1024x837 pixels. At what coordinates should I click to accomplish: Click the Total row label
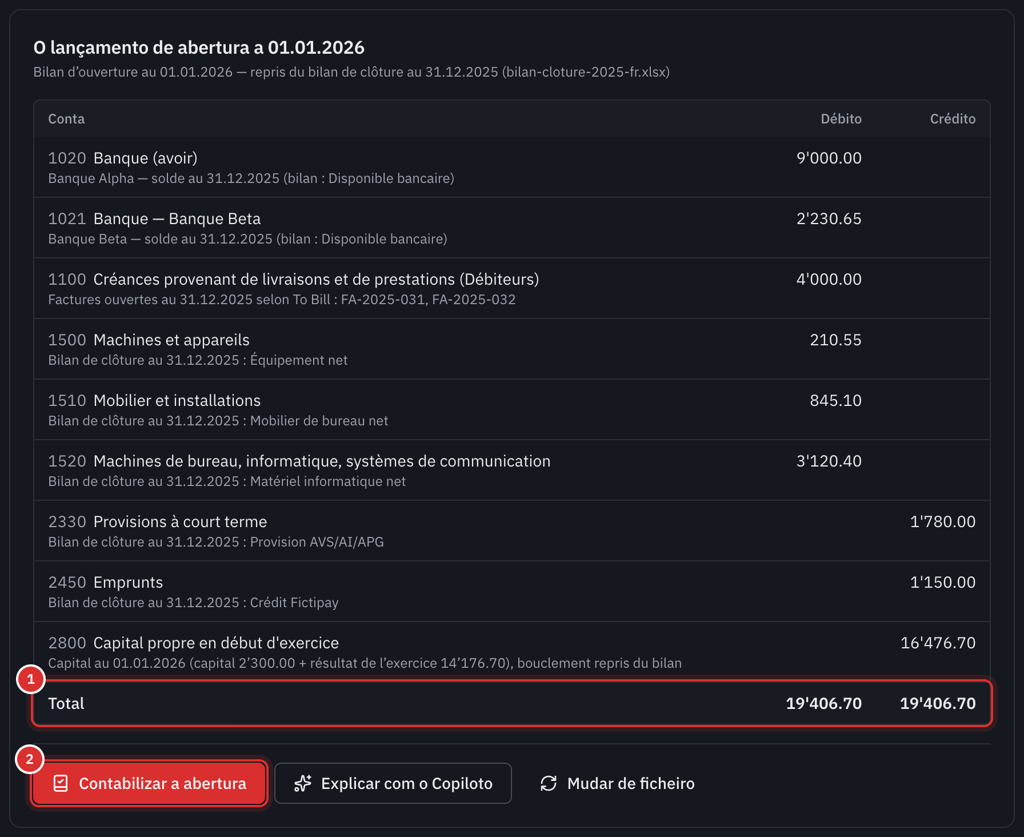pyautogui.click(x=66, y=703)
